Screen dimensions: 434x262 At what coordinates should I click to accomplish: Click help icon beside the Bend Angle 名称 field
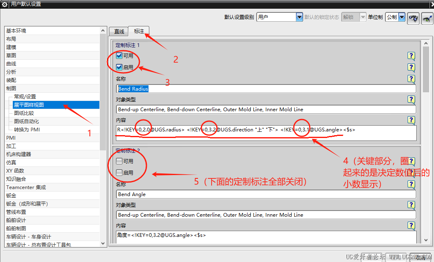pyautogui.click(x=411, y=184)
